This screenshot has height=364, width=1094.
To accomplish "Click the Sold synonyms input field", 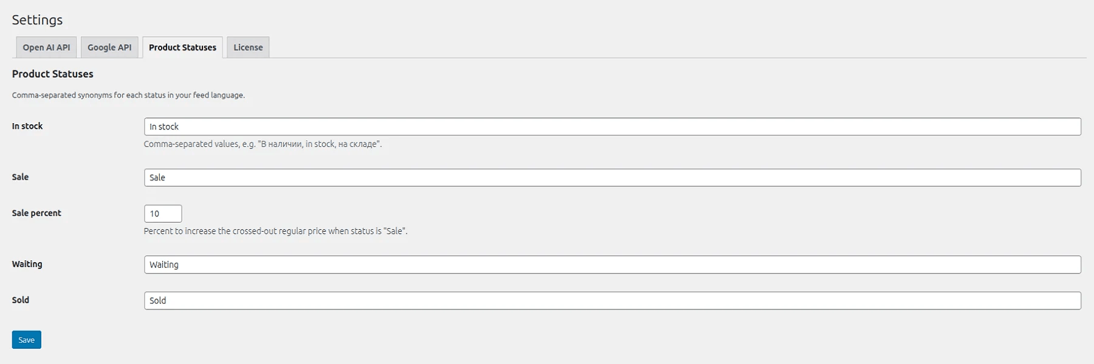I will click(x=425, y=300).
